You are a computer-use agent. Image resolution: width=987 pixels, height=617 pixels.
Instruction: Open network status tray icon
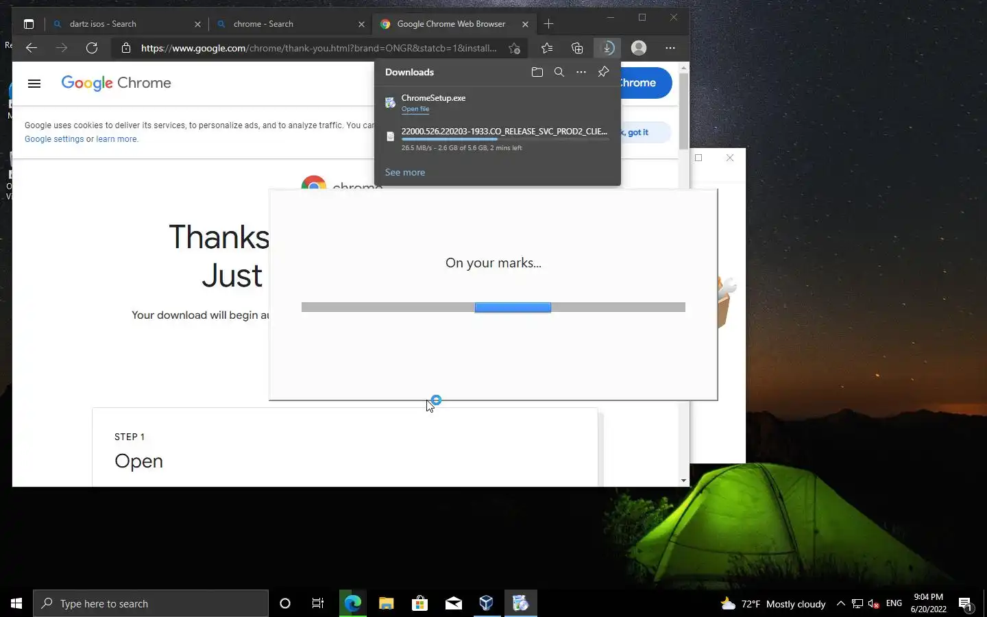(x=857, y=604)
